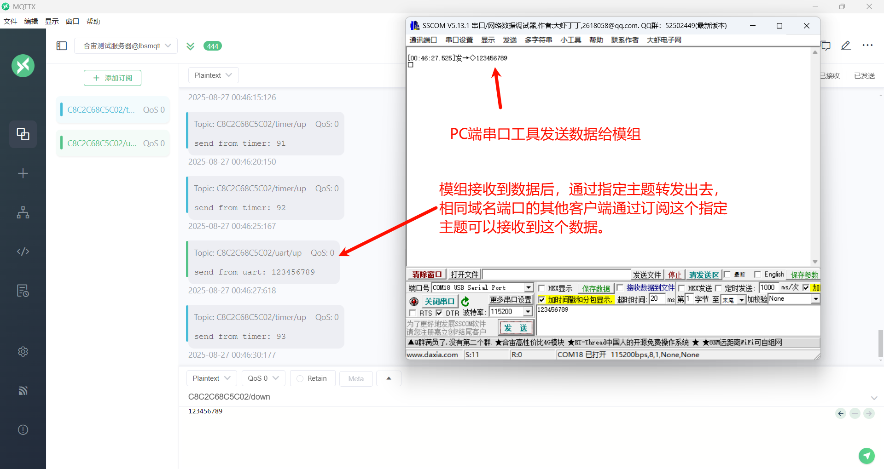
Task: Open the three-dots more menu in MQTTX
Action: 867,46
